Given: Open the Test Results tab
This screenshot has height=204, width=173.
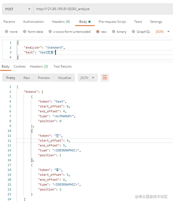Looking at the screenshot, I should tap(62, 66).
